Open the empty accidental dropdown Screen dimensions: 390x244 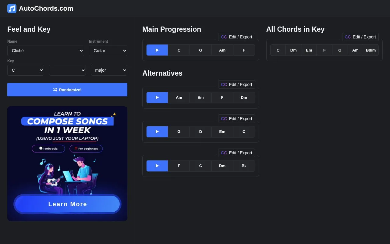[x=67, y=70]
